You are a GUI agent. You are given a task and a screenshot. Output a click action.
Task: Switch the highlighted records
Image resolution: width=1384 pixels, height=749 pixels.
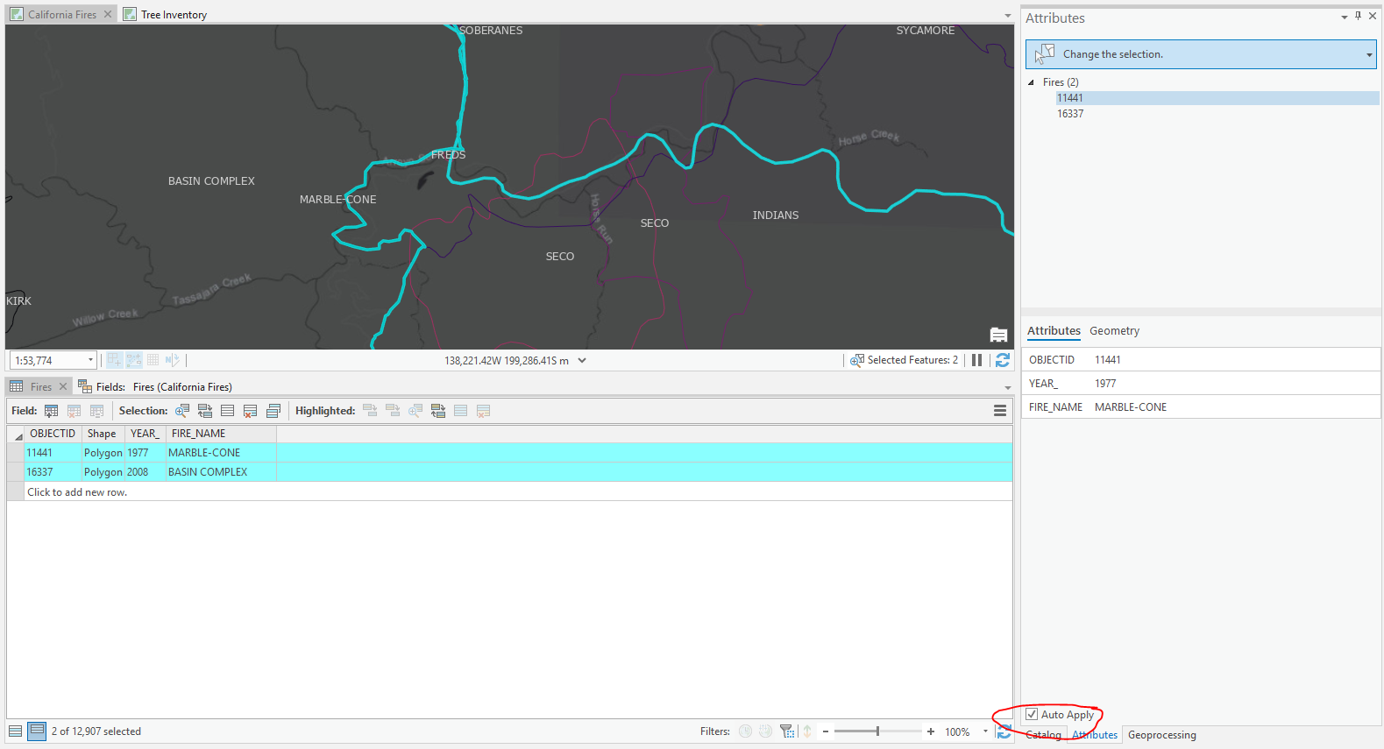click(438, 411)
